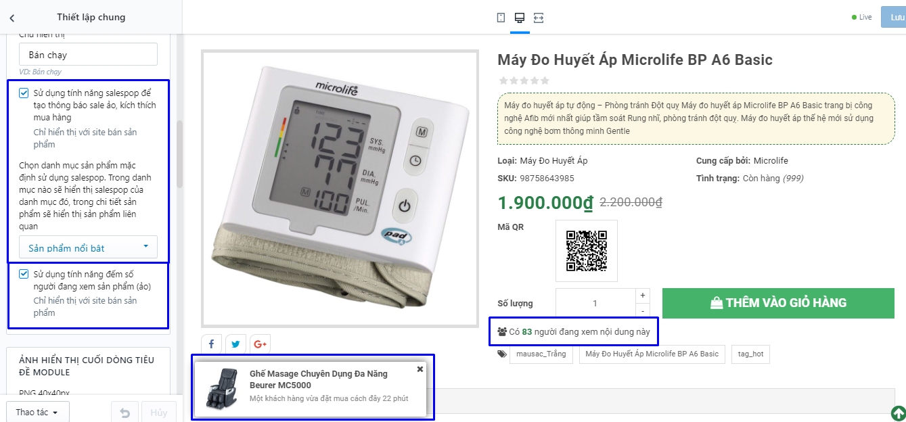This screenshot has width=906, height=422.
Task: Open the Sản phẩm nổi bật dropdown
Action: (x=88, y=248)
